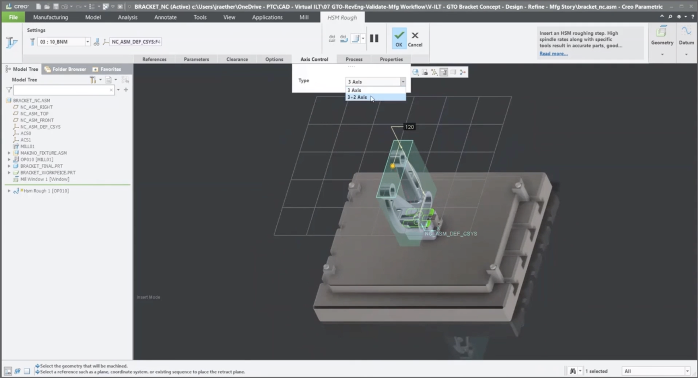Cancel the HSM Rough step
Viewport: 698px width, 378px height.
tap(415, 40)
